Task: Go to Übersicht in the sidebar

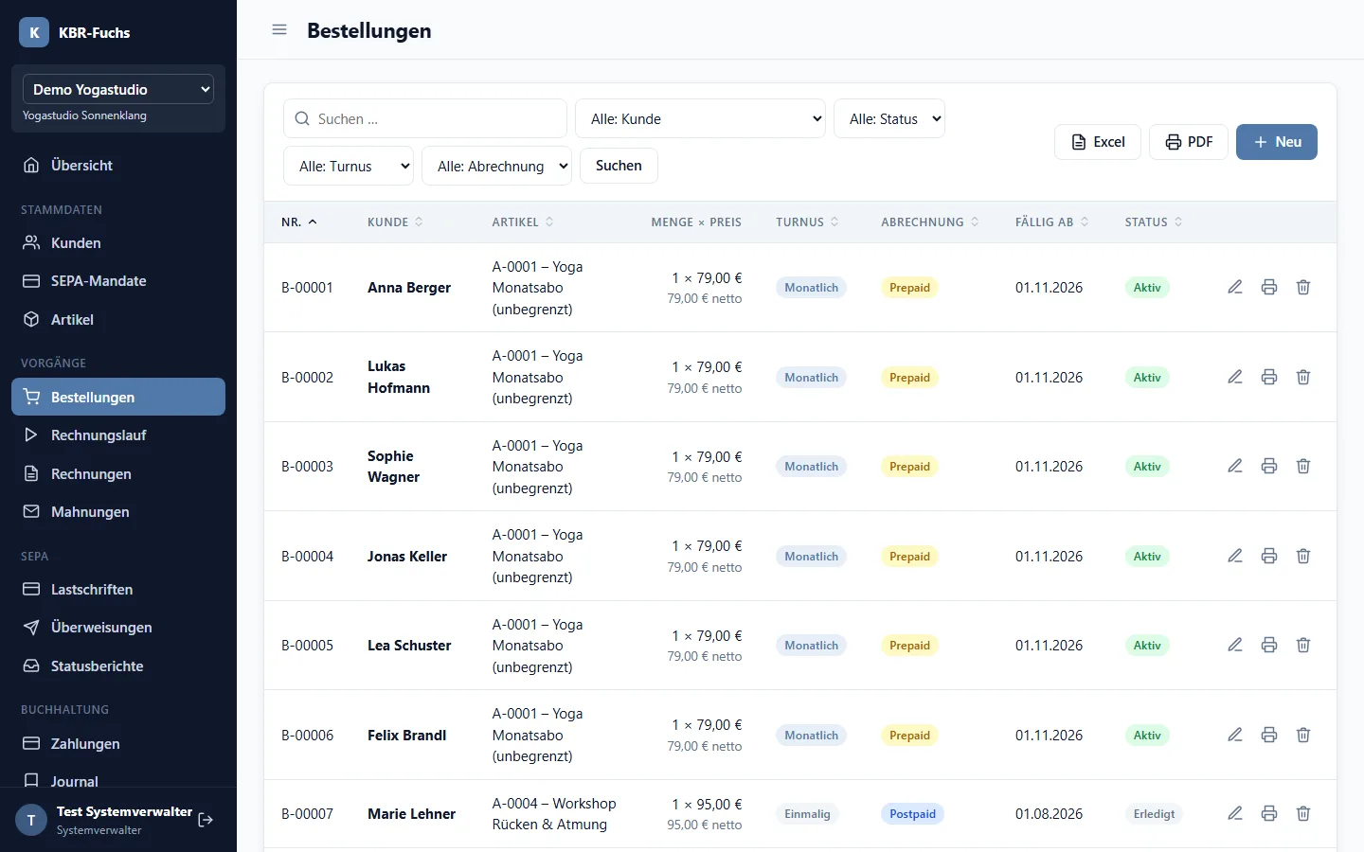Action: tap(118, 166)
